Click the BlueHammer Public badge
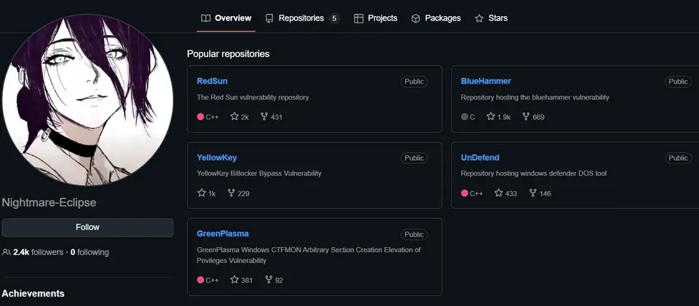Image resolution: width=699 pixels, height=306 pixels. tap(678, 82)
